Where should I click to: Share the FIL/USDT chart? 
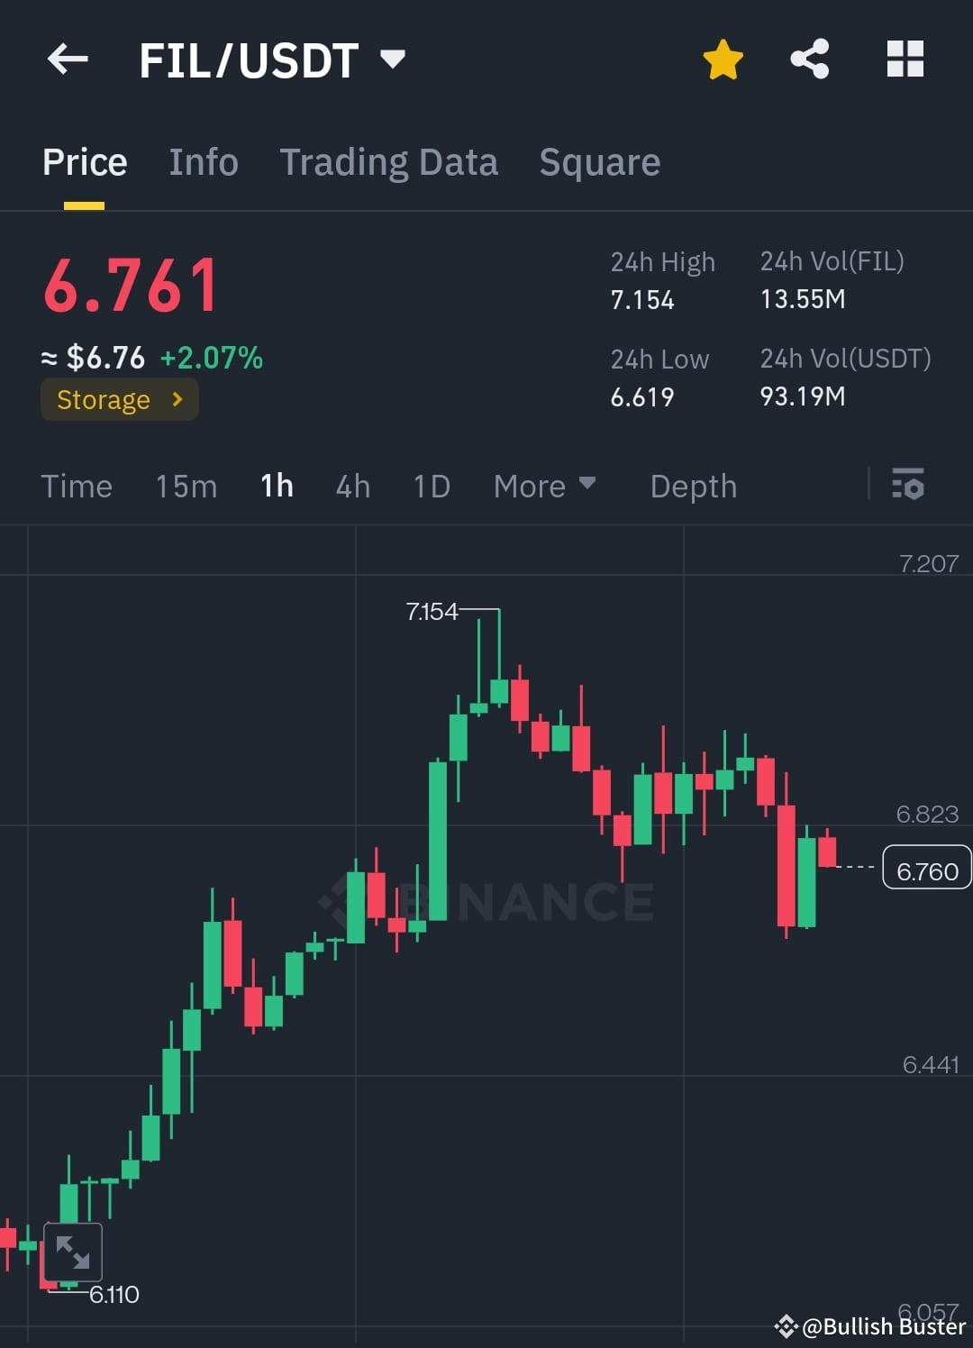click(x=809, y=59)
